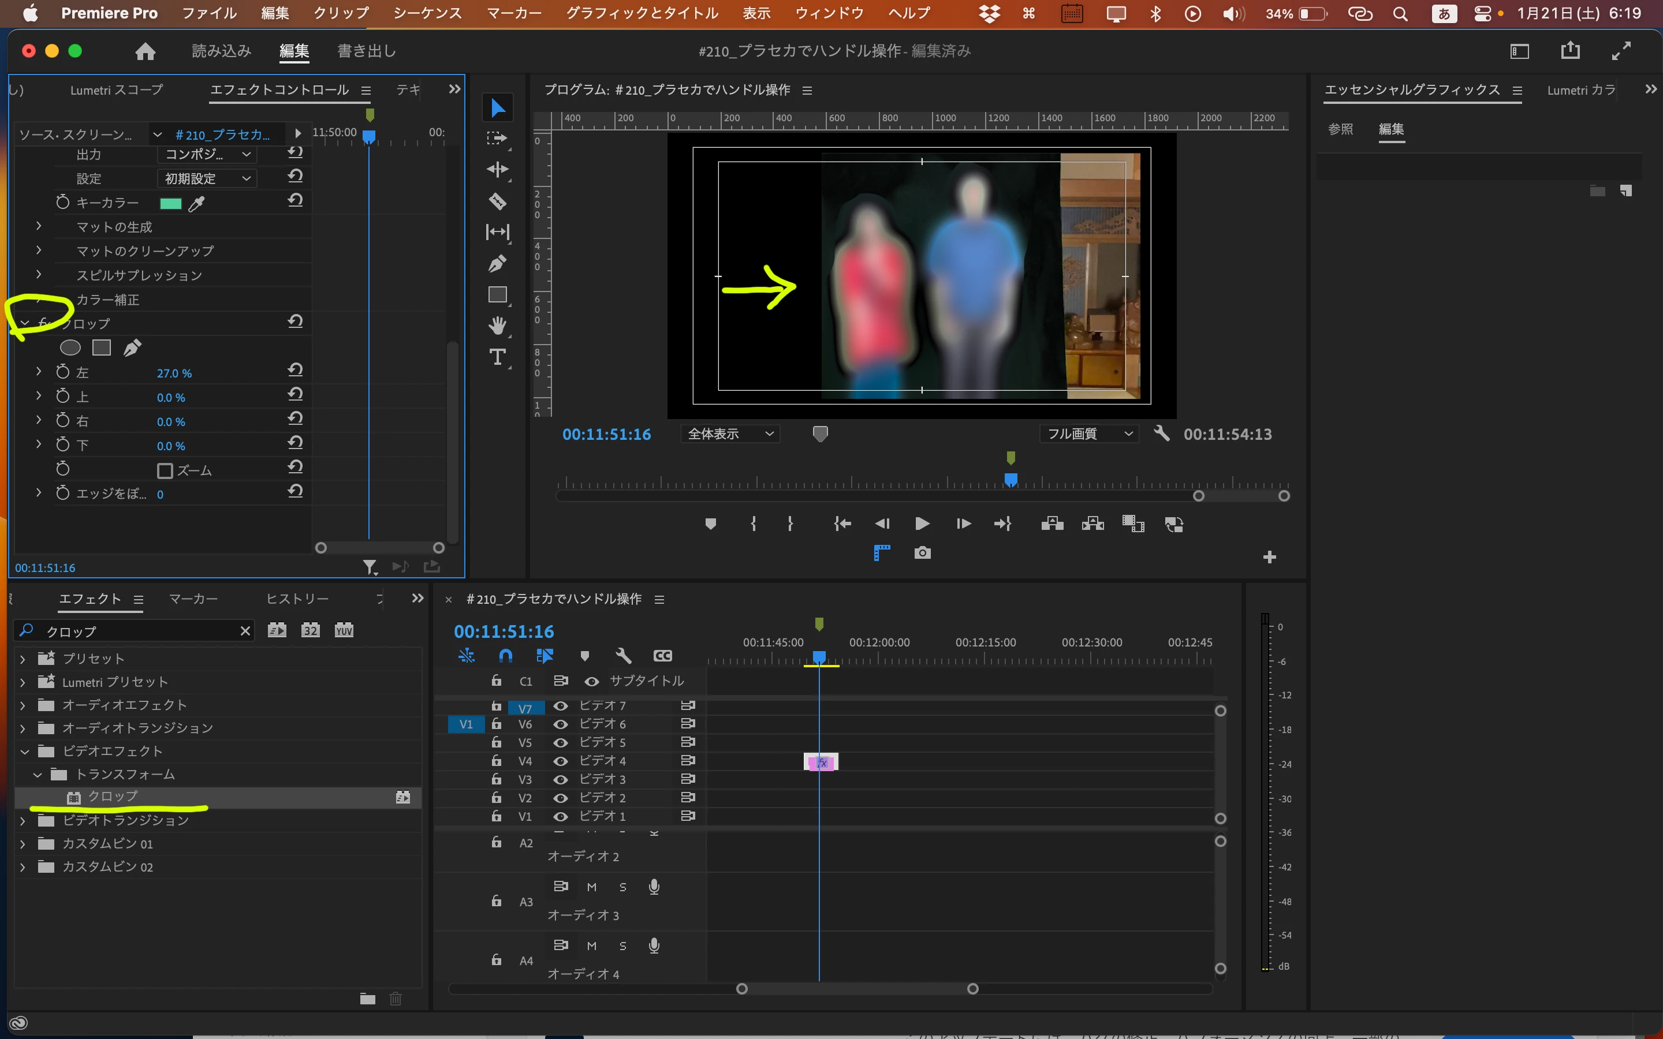Mute the オーディオ 3 track

click(592, 887)
